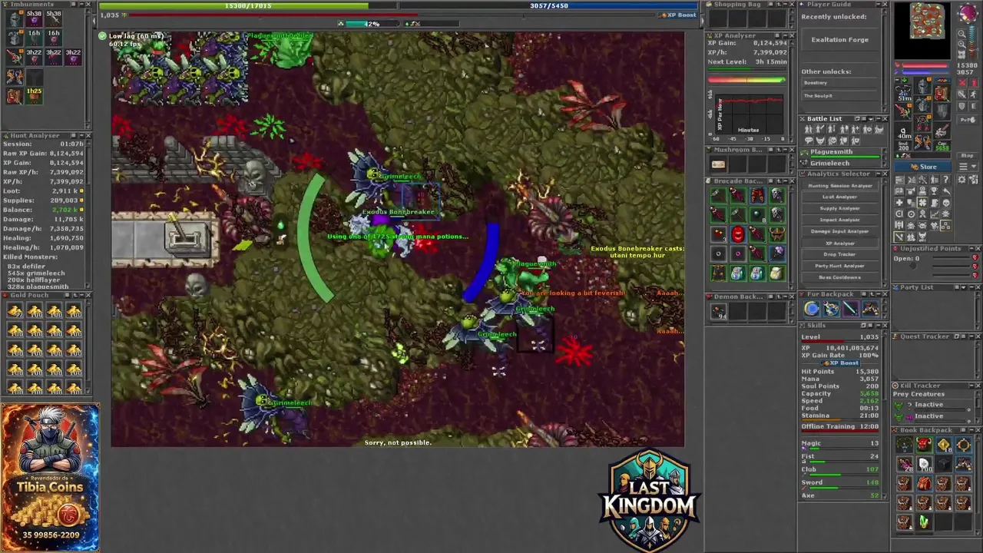Select the legs equipment slot
983x553 pixels.
pyautogui.click(x=922, y=121)
